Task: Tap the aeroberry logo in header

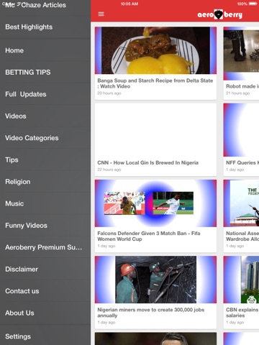Action: pyautogui.click(x=219, y=14)
